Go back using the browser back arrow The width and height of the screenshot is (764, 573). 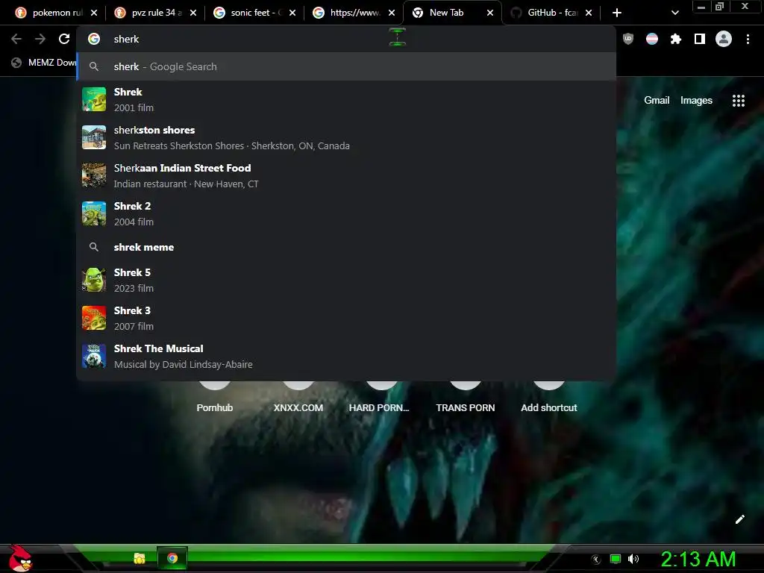point(16,39)
